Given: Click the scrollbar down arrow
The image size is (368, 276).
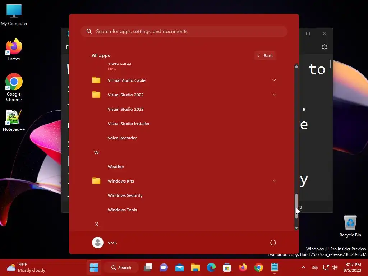Looking at the screenshot, I should (x=296, y=227).
